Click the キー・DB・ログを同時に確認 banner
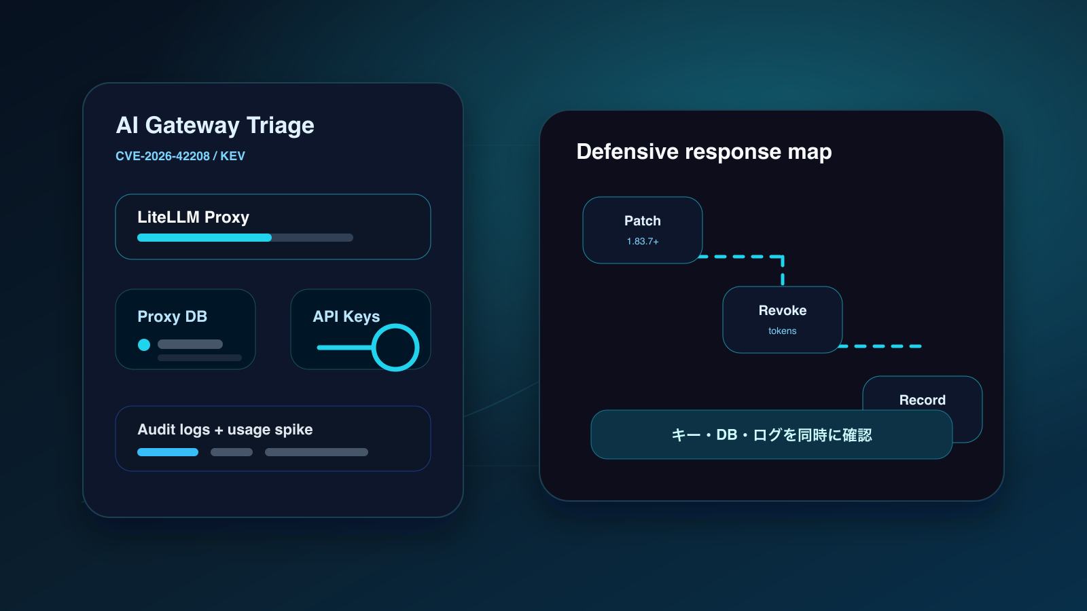 [772, 434]
